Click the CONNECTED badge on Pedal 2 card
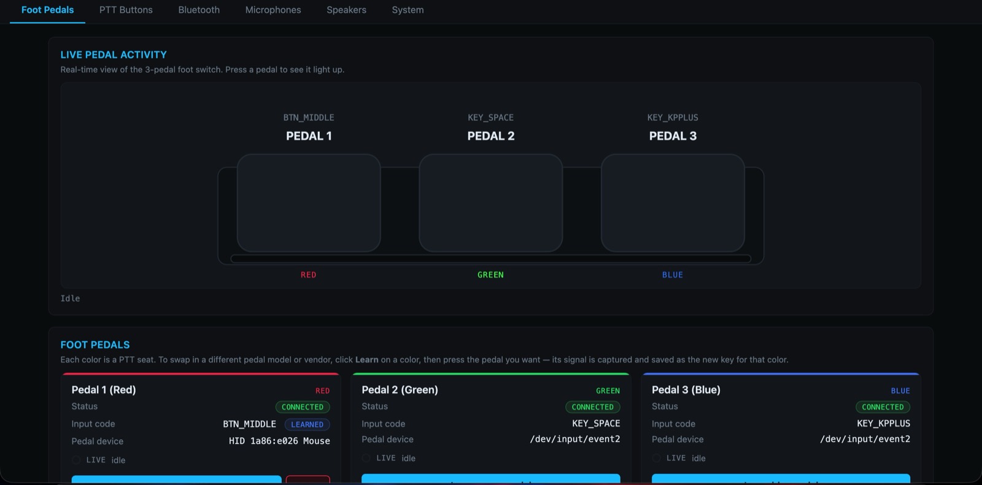982x485 pixels. (592, 407)
